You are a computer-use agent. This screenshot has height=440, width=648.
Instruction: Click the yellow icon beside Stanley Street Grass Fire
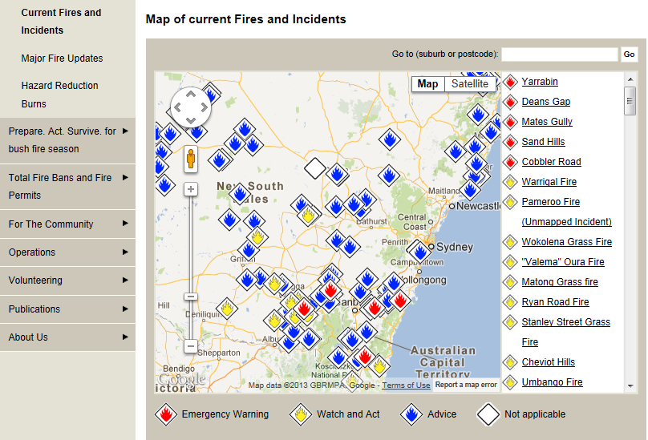[x=510, y=322]
